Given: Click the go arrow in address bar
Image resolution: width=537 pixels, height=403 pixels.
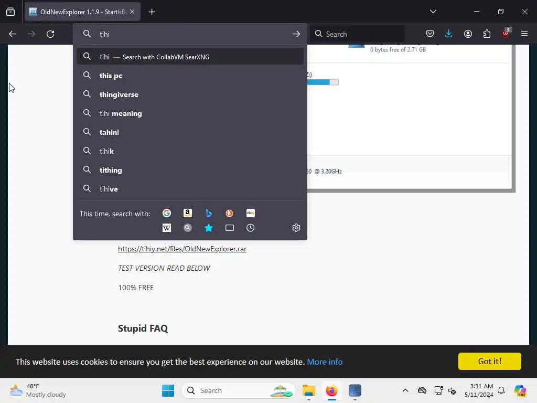Looking at the screenshot, I should coord(296,34).
